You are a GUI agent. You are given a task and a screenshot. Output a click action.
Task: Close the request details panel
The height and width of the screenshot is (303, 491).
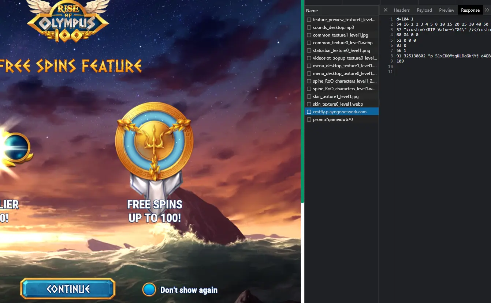click(x=385, y=10)
